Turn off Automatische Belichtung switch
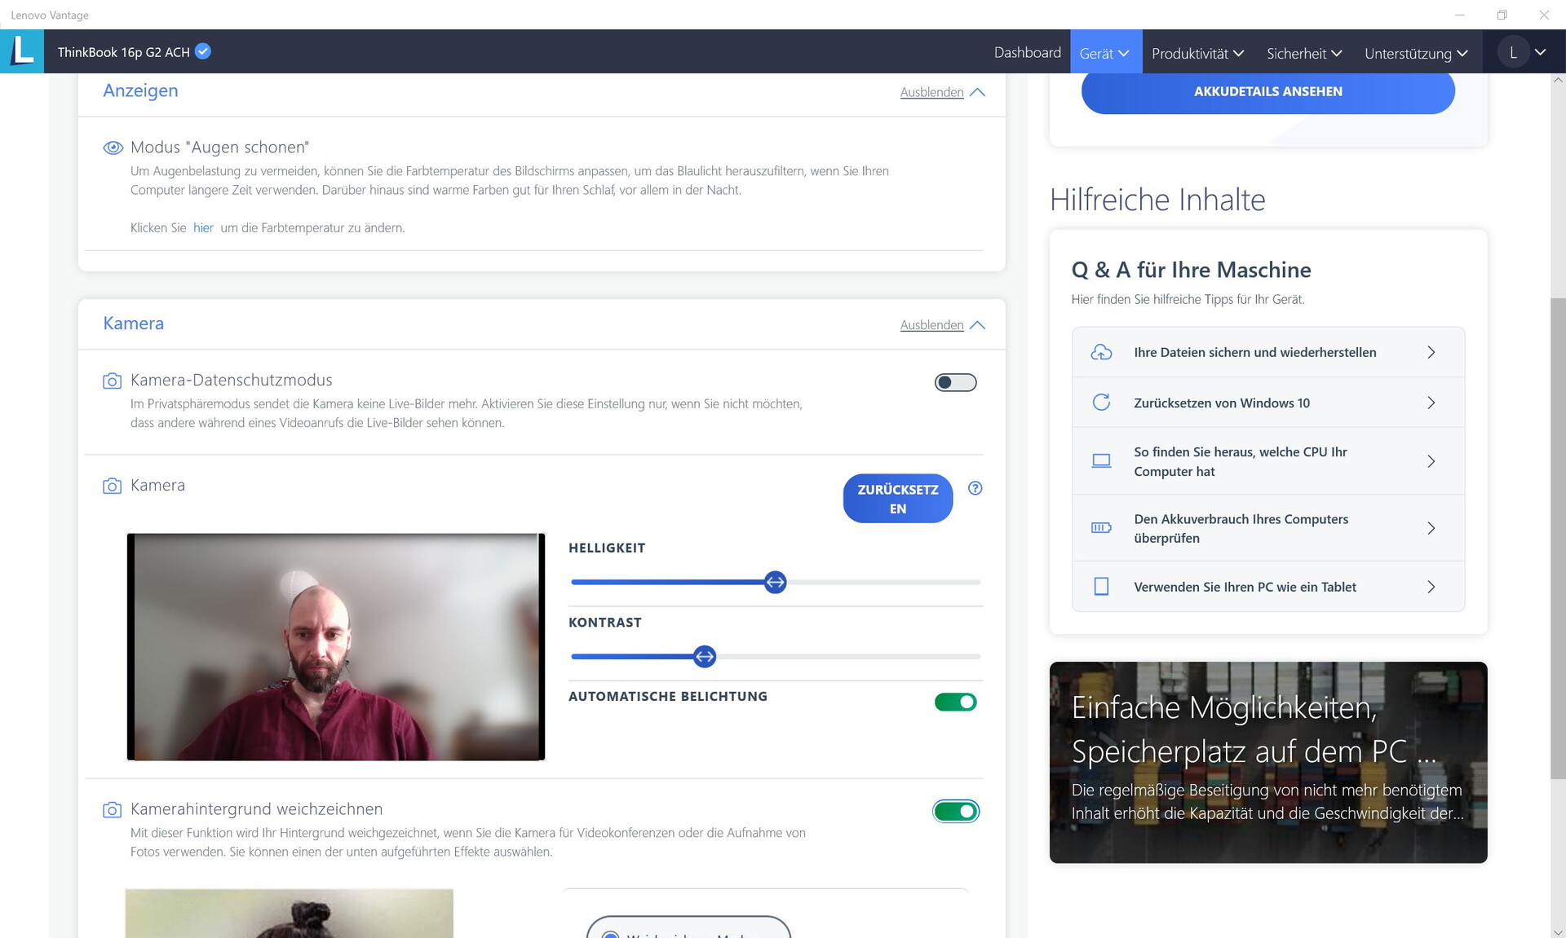The width and height of the screenshot is (1566, 938). pyautogui.click(x=955, y=702)
